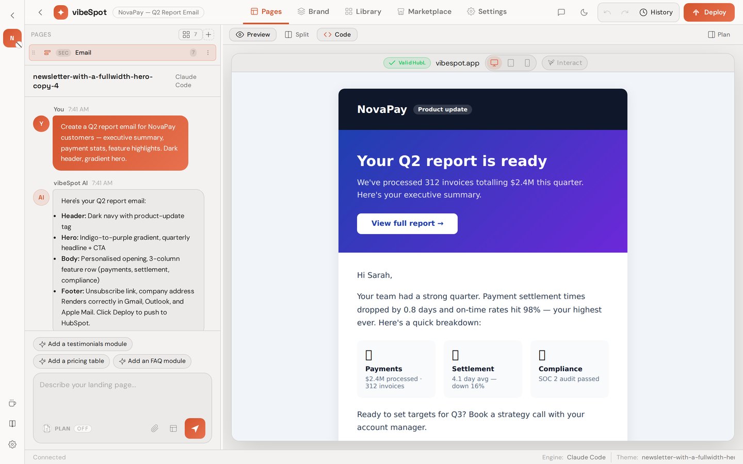The height and width of the screenshot is (464, 743).
Task: Toggle PLAN mode off switch
Action: [83, 428]
